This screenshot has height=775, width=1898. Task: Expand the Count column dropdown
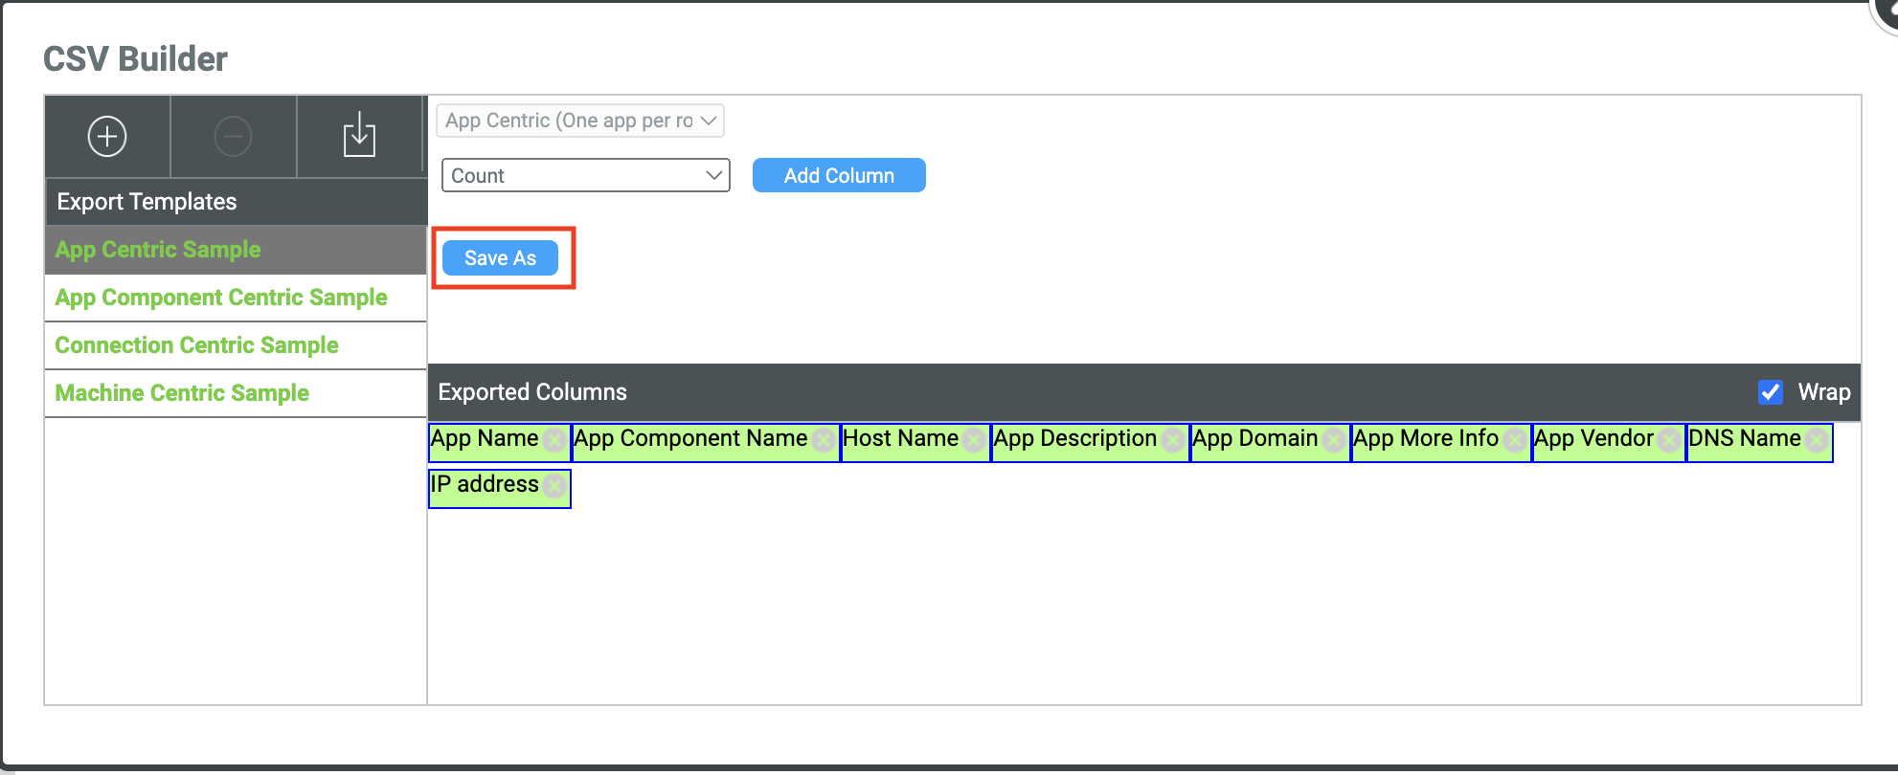[x=585, y=176]
